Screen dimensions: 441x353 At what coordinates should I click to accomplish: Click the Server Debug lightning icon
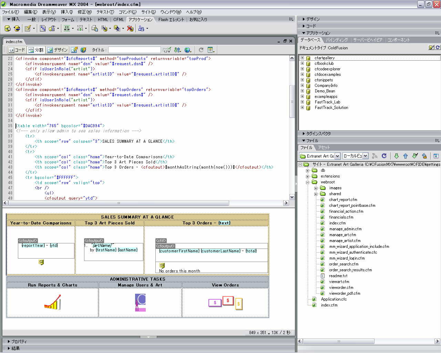pyautogui.click(x=83, y=50)
